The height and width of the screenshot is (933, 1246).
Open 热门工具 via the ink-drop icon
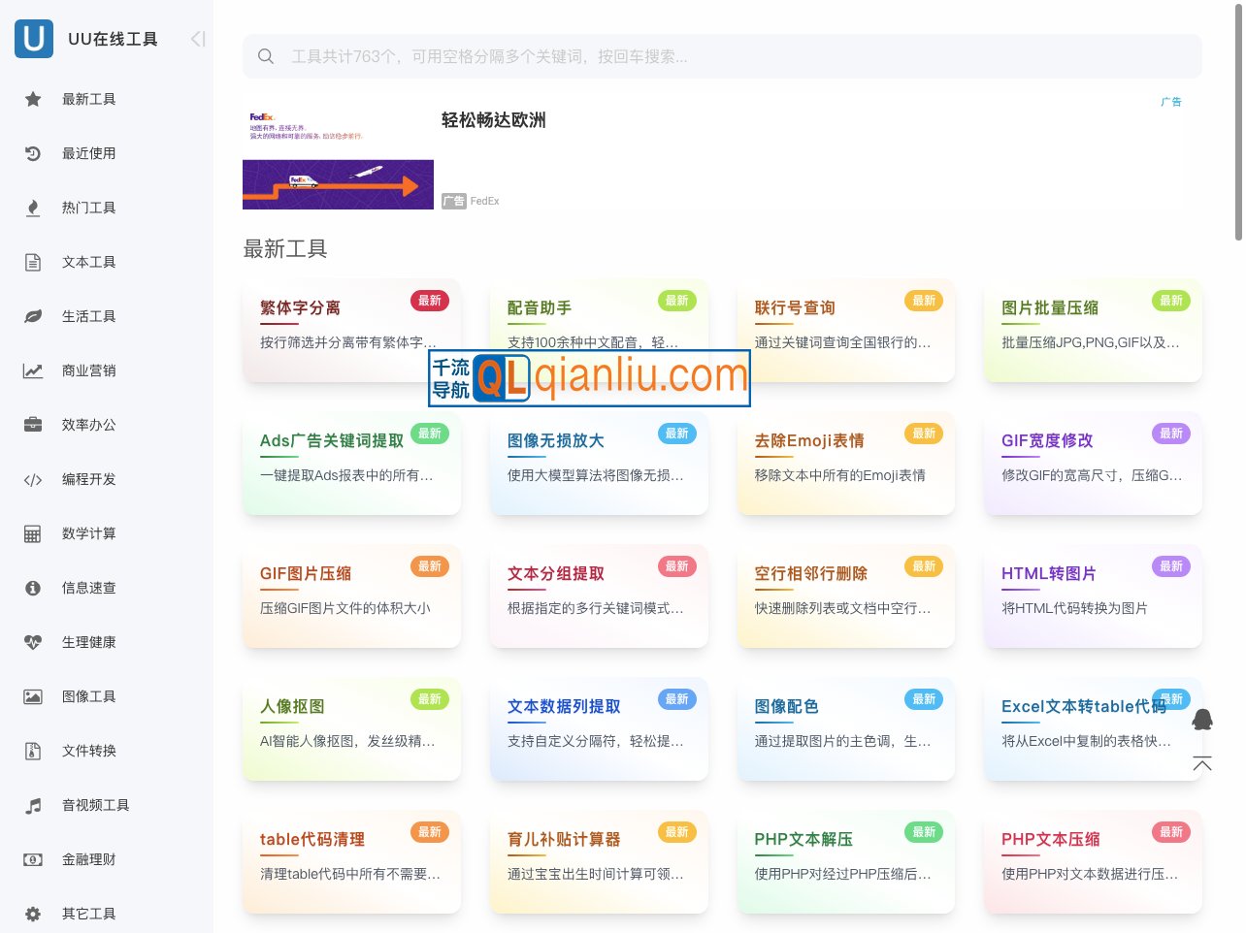[x=32, y=208]
